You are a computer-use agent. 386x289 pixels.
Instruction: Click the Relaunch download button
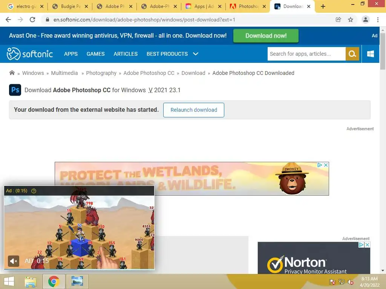coord(194,110)
